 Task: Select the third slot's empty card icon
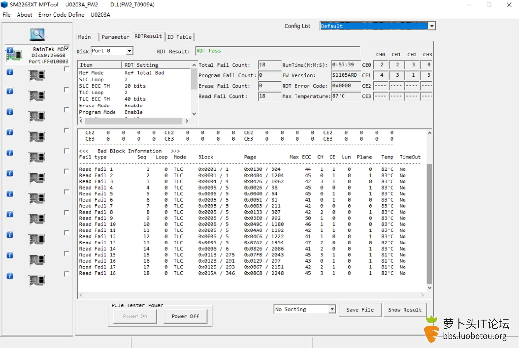tap(37, 96)
